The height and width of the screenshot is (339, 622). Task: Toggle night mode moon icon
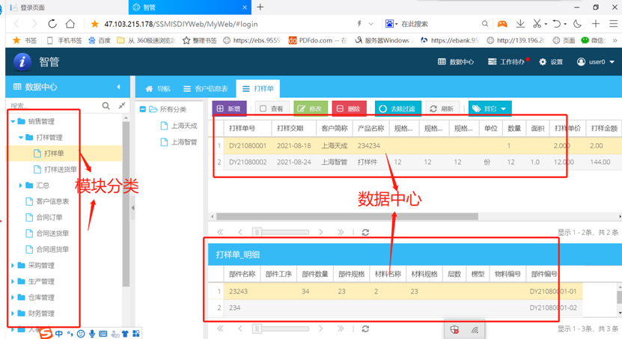pyautogui.click(x=577, y=24)
